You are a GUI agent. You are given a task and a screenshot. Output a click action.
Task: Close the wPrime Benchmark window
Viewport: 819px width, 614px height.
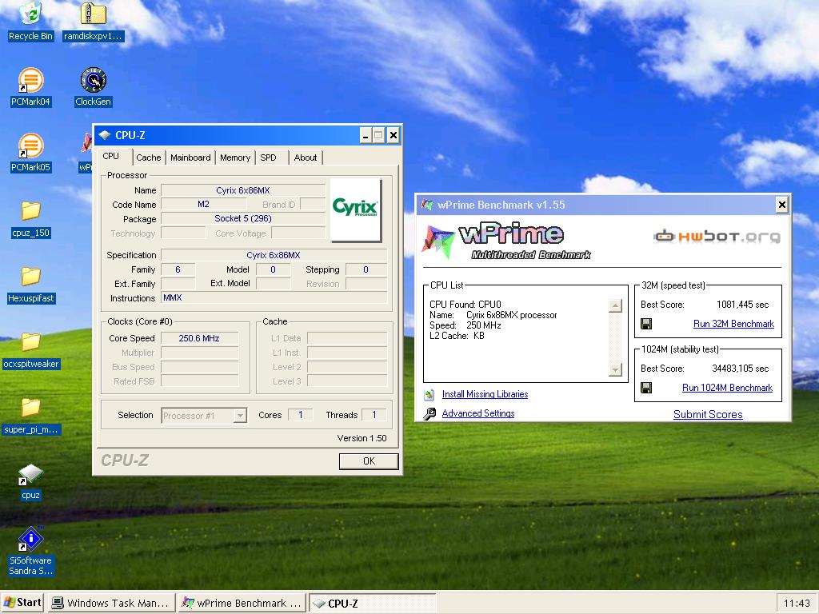(x=781, y=205)
